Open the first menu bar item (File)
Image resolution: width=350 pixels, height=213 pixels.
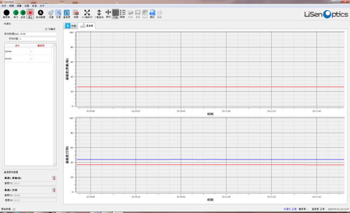4,6
